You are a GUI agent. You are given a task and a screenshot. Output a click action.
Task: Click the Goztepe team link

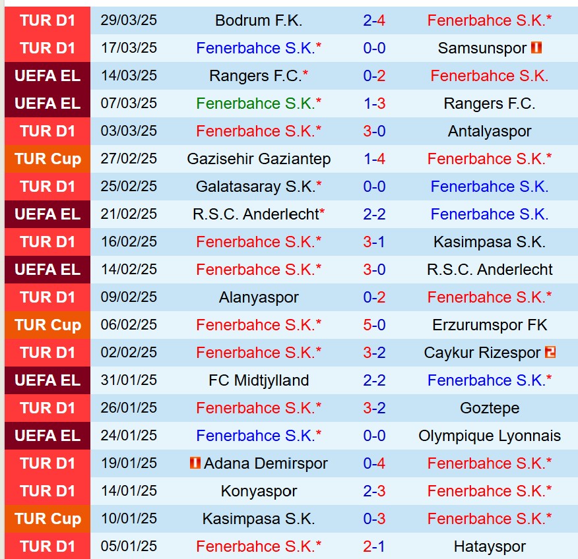click(x=490, y=408)
